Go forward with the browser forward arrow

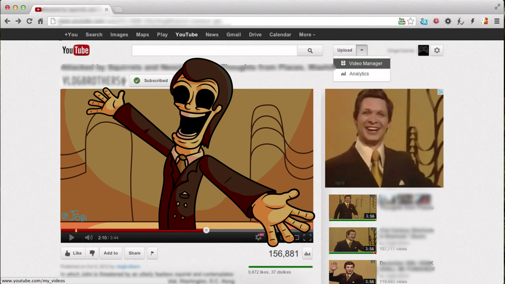19,21
